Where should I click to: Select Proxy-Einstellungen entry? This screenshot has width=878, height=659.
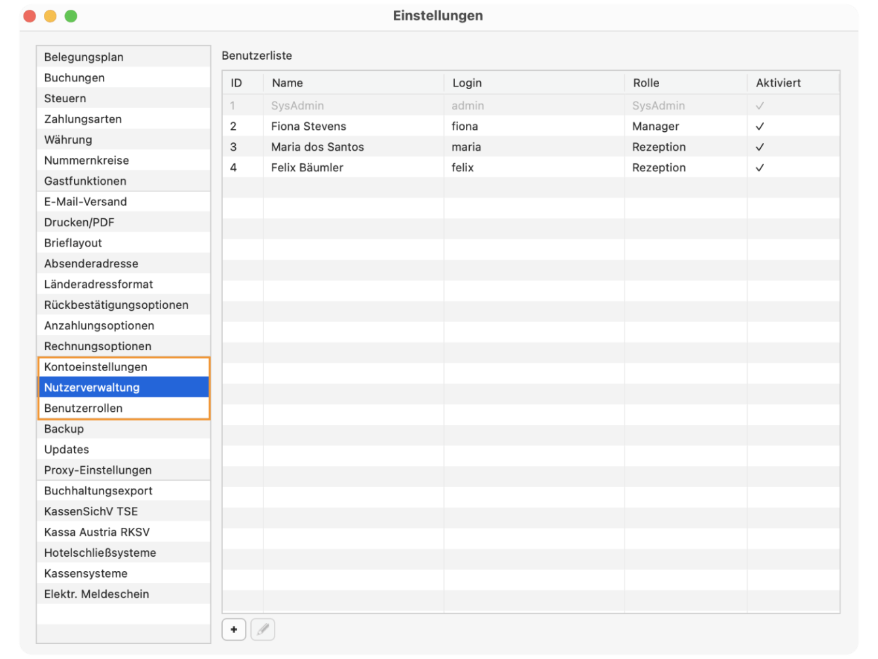click(123, 470)
